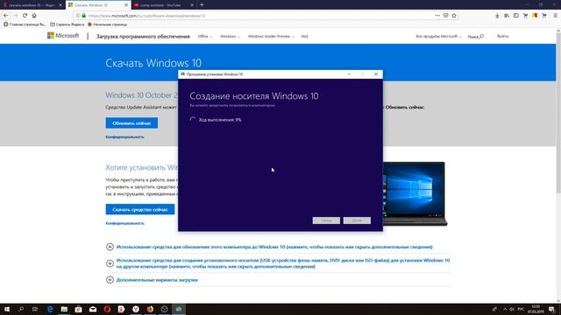Click the Microsoft logo
The height and width of the screenshot is (315, 561).
(63, 36)
